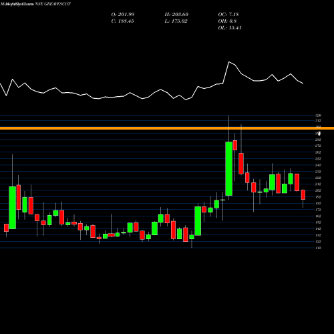Click the OH: 0.8 readout

(227, 21)
